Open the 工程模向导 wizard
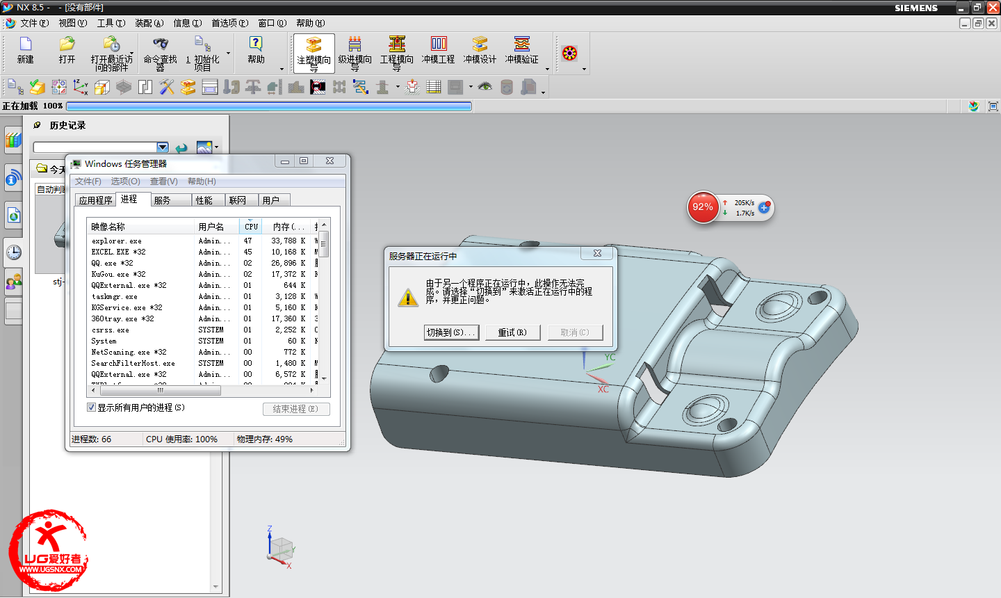1001x598 pixels. pos(397,54)
